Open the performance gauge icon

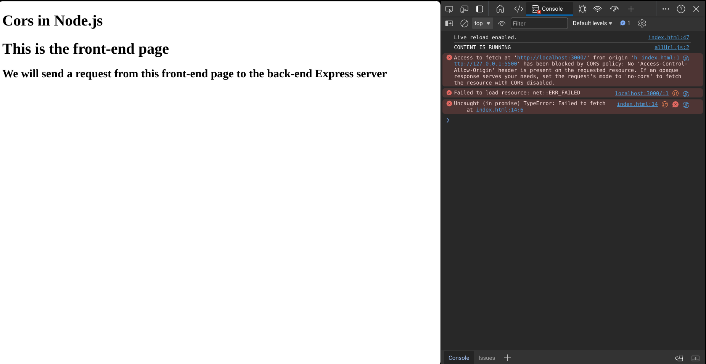click(614, 9)
